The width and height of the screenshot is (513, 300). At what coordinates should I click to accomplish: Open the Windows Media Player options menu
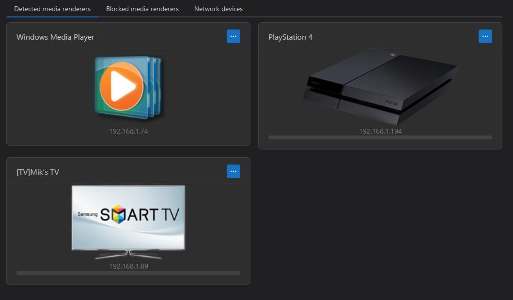pos(233,36)
